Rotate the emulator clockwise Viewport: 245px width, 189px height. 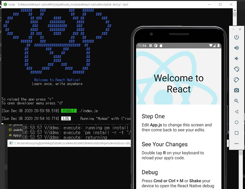tap(236, 80)
